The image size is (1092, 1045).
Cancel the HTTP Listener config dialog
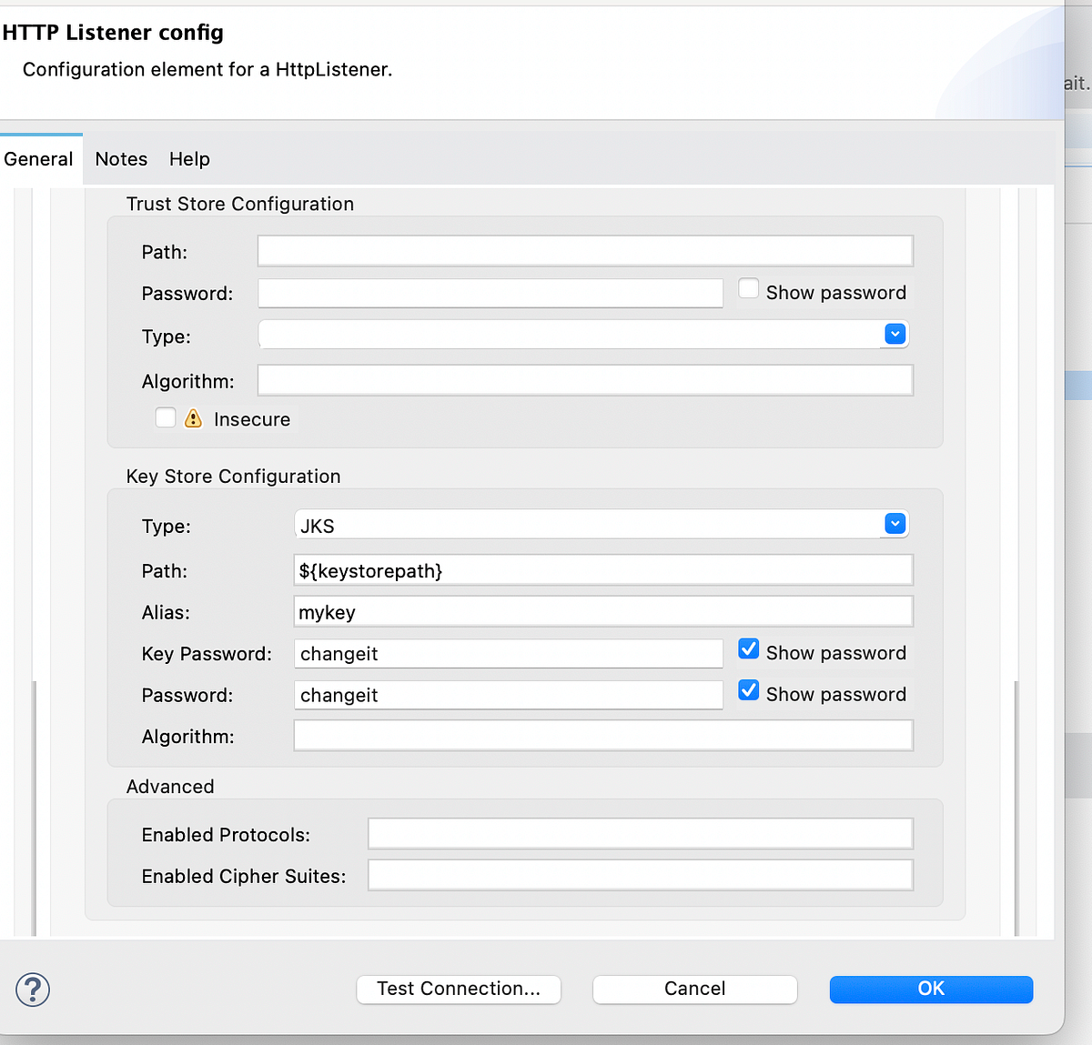pos(694,989)
